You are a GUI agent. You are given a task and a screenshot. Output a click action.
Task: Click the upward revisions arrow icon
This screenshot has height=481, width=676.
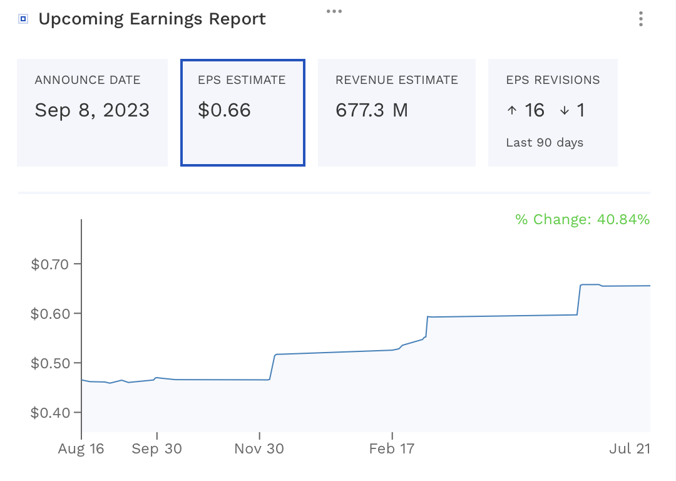tap(512, 111)
